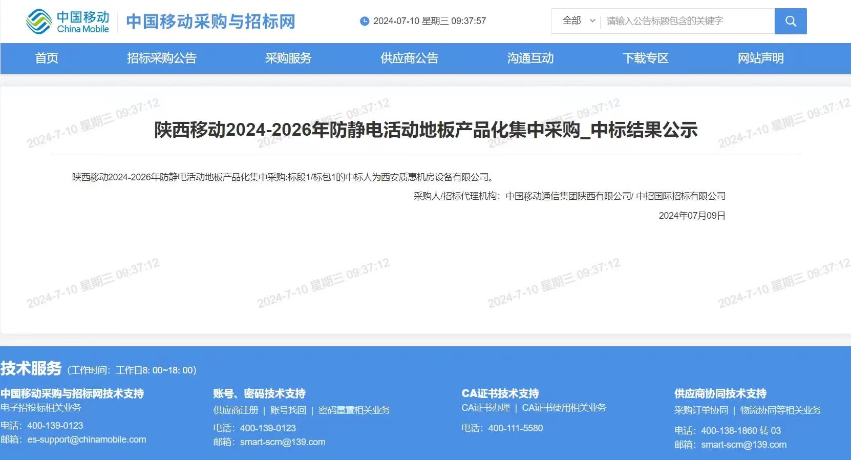Image resolution: width=851 pixels, height=460 pixels.
Task: Click the 400-111-5580 phone number
Action: tap(515, 428)
